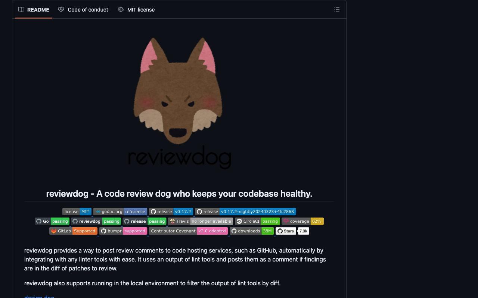Click the release passing workflow badge

pyautogui.click(x=145, y=221)
